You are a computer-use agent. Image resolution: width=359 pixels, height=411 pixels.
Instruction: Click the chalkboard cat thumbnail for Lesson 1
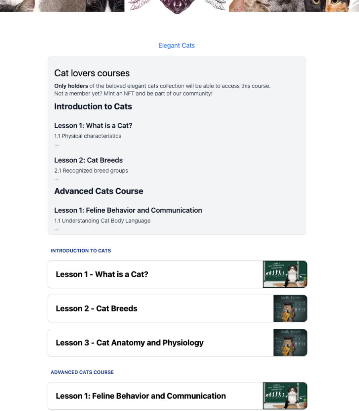pos(285,274)
